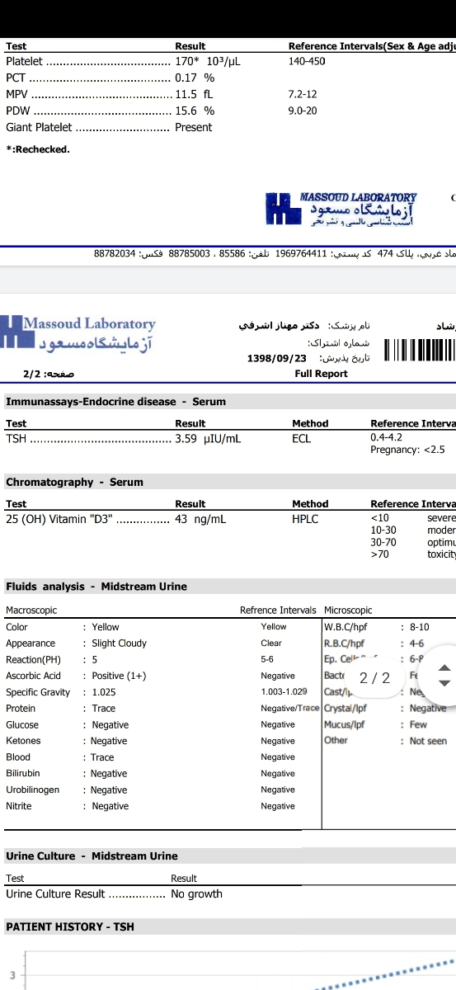Image resolution: width=456 pixels, height=990 pixels.
Task: Select the W.B.C/hpf value 8-10
Action: [x=420, y=627]
